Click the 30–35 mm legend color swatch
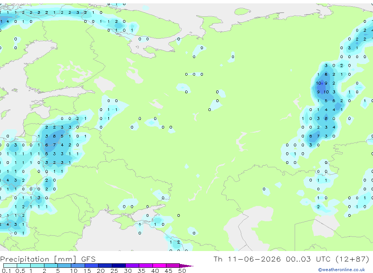This screenshot has width=373, height=273. click(x=132, y=266)
